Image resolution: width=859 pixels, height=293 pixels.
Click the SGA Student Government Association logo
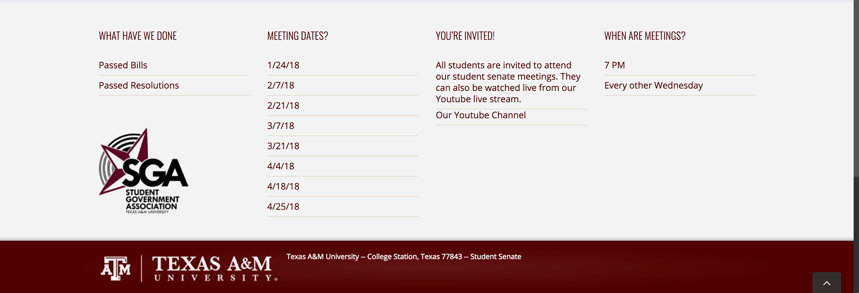[144, 171]
